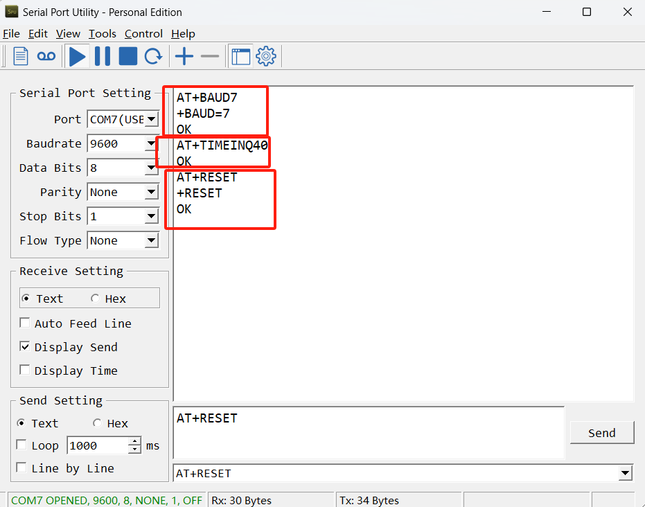
Task: Expand the Port COM7 dropdown
Action: pos(152,119)
